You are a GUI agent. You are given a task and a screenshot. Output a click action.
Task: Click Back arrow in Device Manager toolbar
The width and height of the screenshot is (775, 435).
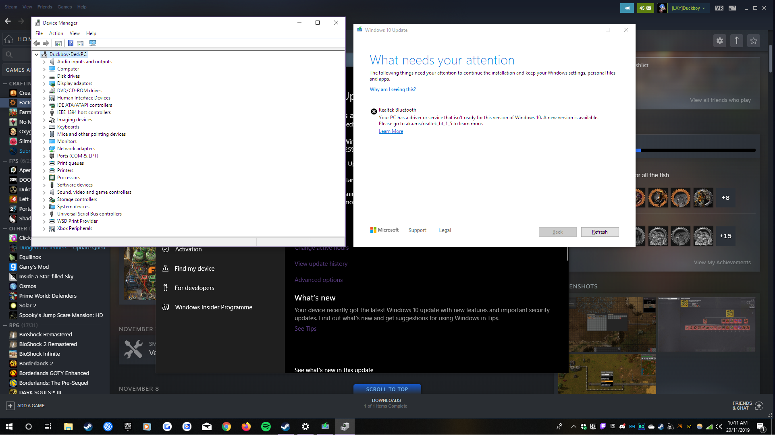click(37, 43)
